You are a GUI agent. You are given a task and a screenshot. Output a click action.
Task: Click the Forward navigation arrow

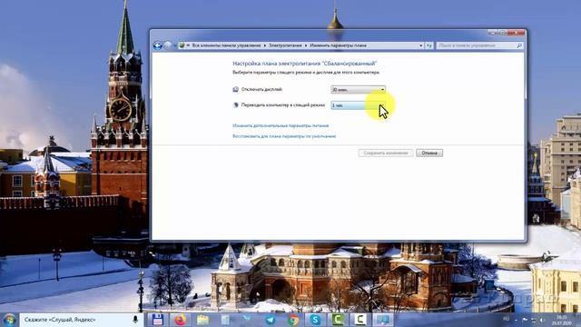coord(168,45)
